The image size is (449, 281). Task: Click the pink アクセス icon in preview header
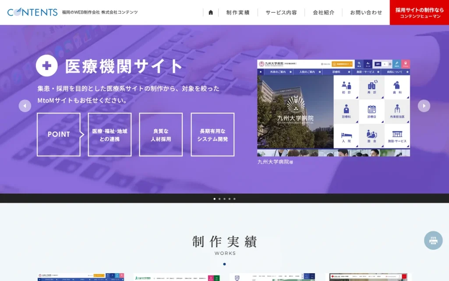click(x=406, y=64)
